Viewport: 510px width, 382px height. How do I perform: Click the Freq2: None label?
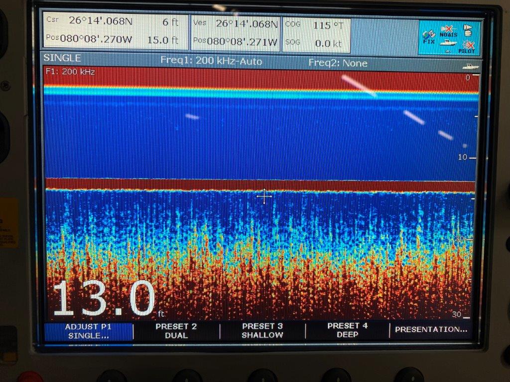[x=338, y=63]
